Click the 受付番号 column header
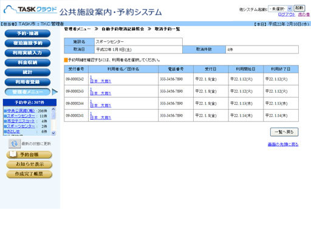Viewport: 311px width, 233px height. 77,69
